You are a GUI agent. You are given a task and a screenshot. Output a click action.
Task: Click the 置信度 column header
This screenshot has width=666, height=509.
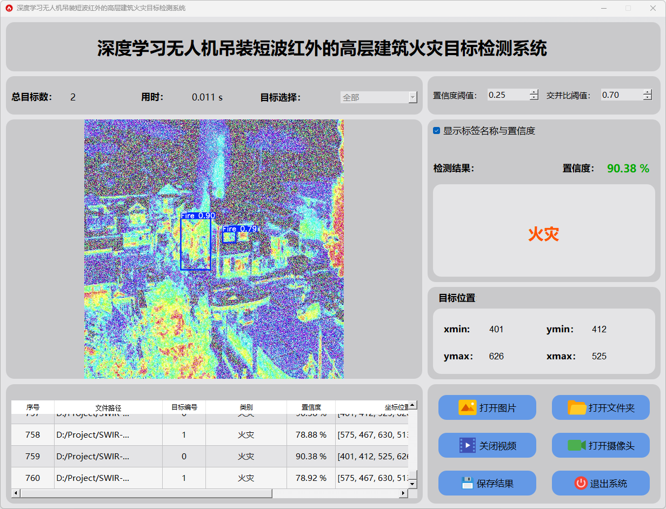coord(311,407)
